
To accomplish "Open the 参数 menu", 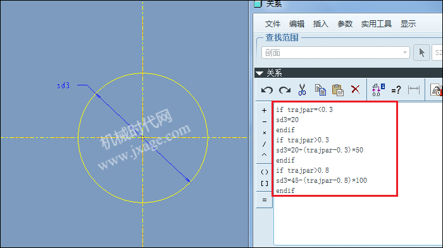I will point(345,24).
